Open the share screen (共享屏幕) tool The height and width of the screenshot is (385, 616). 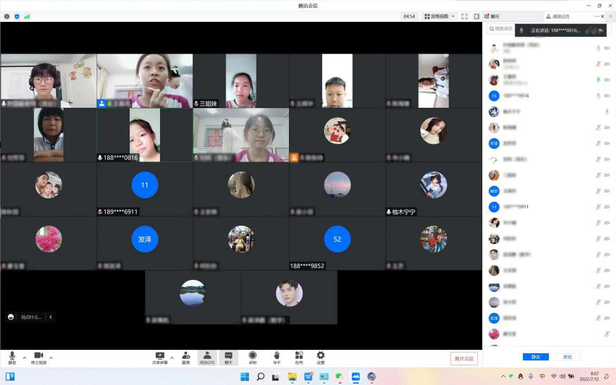pyautogui.click(x=160, y=357)
